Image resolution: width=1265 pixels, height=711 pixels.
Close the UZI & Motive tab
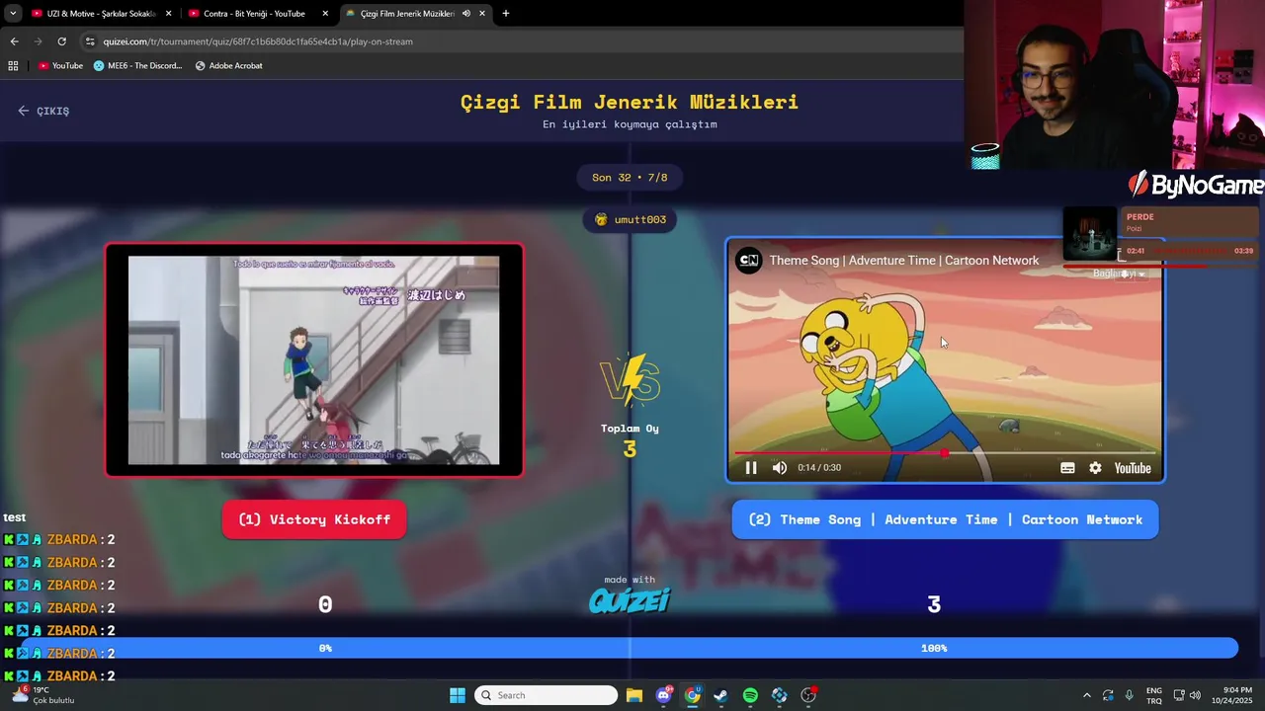point(168,14)
